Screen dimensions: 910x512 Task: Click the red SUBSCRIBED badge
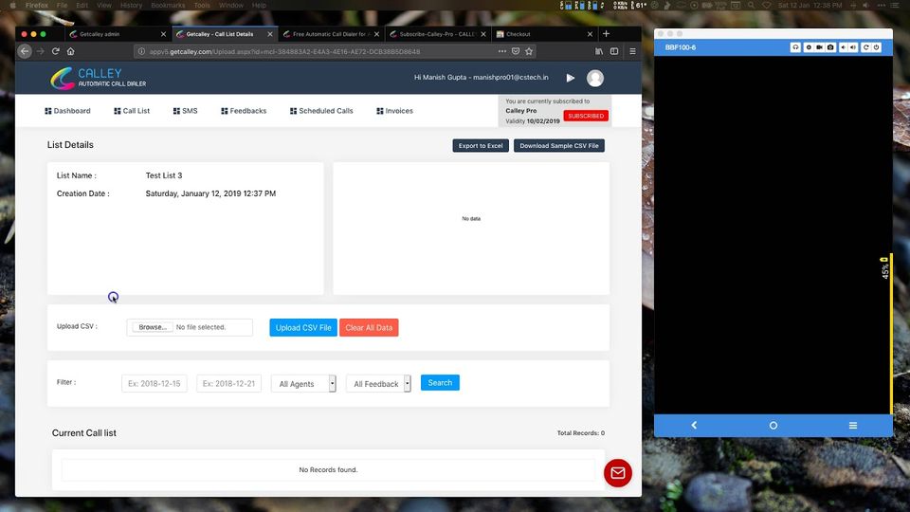click(x=586, y=116)
